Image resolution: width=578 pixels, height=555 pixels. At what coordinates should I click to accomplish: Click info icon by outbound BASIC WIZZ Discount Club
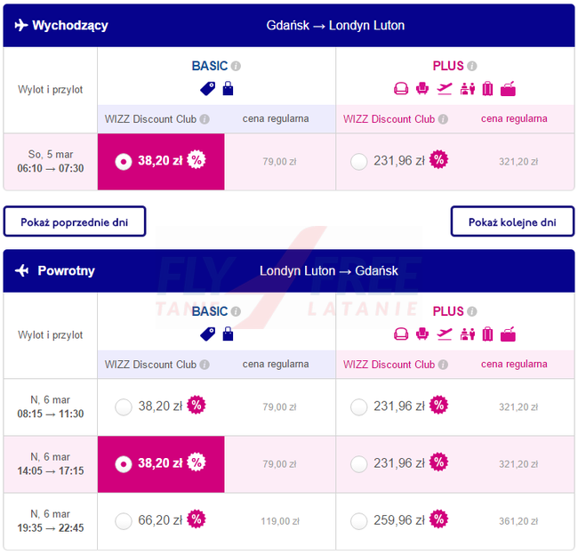(205, 119)
